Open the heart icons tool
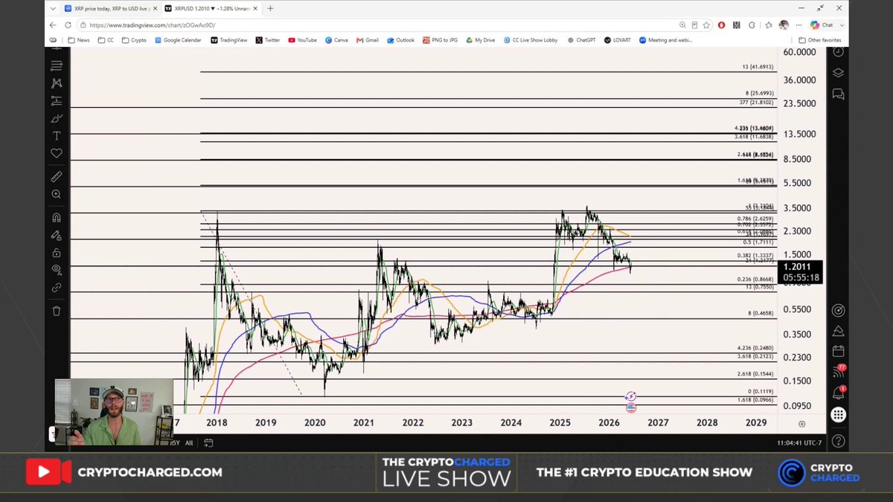Viewport: 893px width, 502px height. [x=57, y=153]
